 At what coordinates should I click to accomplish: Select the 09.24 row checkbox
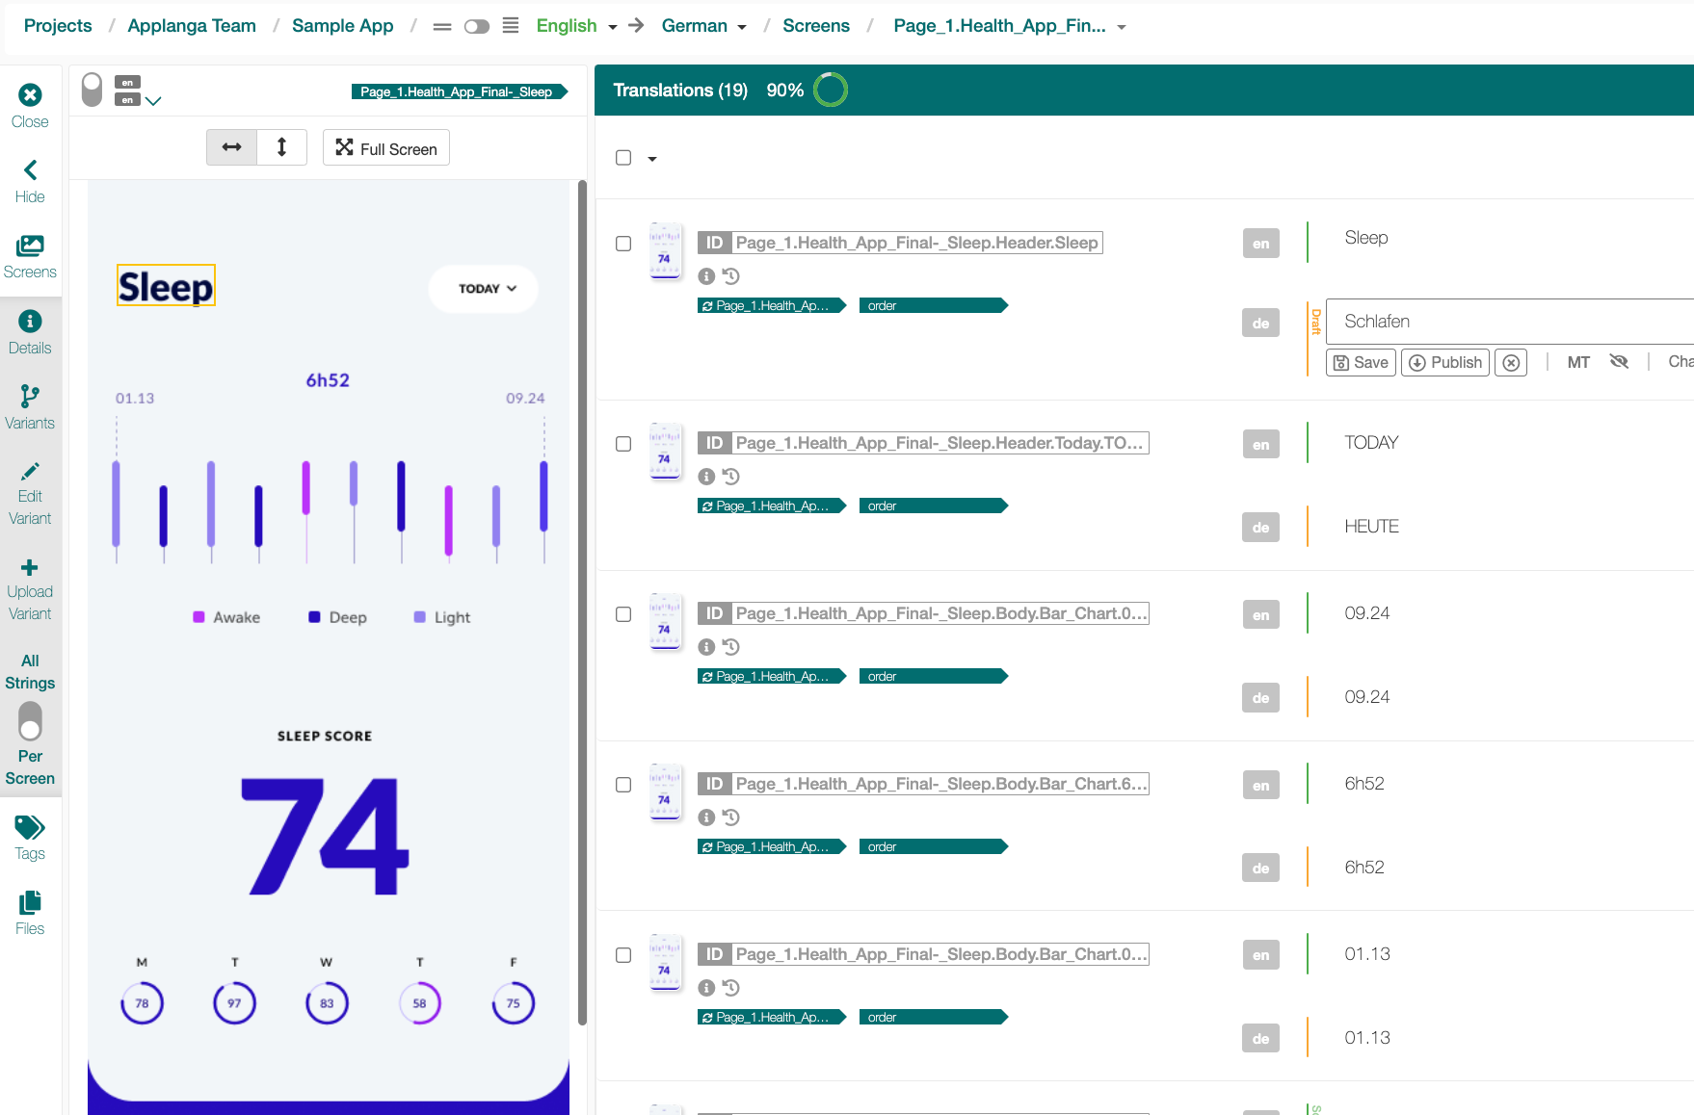click(x=623, y=614)
